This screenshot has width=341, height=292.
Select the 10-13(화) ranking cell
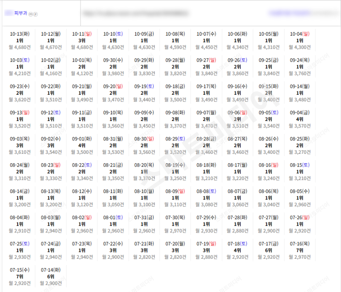point(20,40)
